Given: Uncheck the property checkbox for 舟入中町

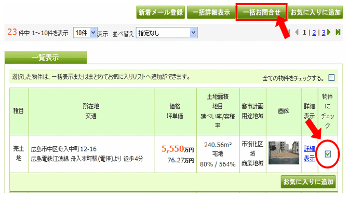Looking at the screenshot, I should (x=328, y=154).
